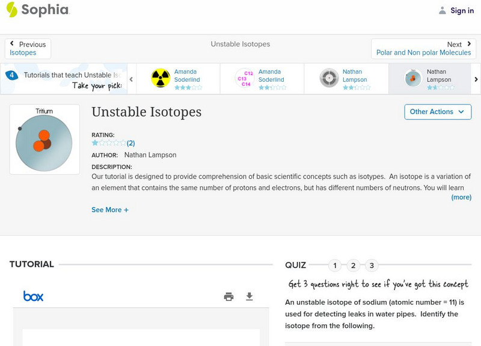Click the Sign in person icon

tap(441, 10)
